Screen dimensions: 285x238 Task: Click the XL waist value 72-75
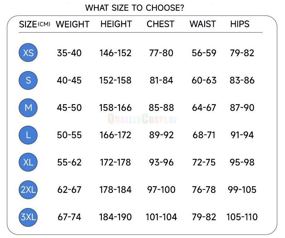point(204,162)
